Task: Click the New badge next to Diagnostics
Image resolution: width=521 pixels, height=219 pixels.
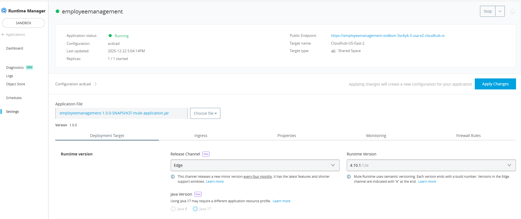Action: tap(29, 67)
